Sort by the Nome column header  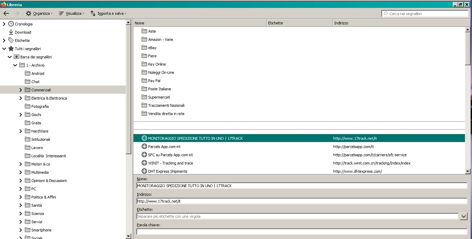pos(200,23)
